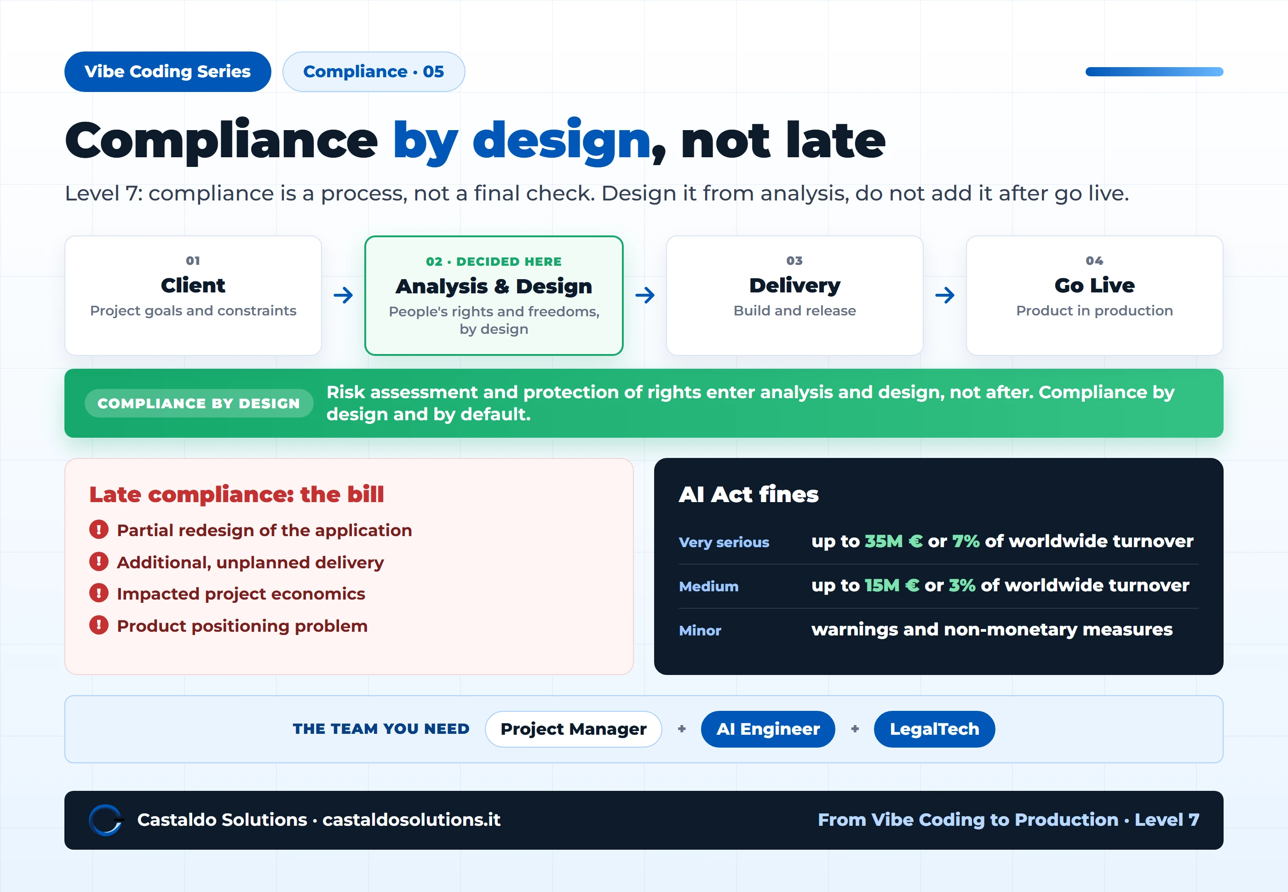The width and height of the screenshot is (1288, 892).
Task: Select the Project Manager pill
Action: point(574,729)
